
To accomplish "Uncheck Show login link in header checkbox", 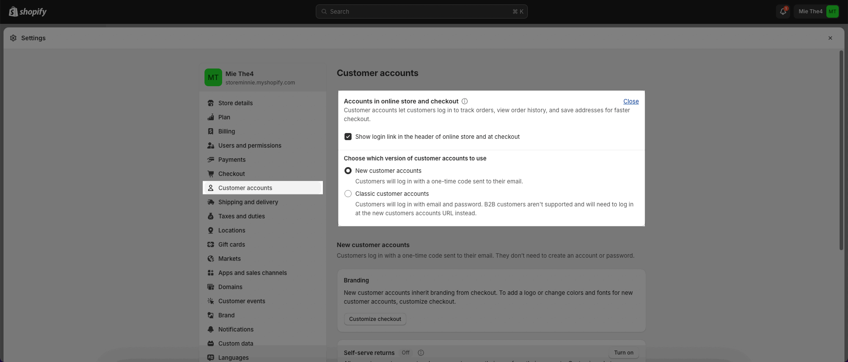I will pyautogui.click(x=348, y=137).
